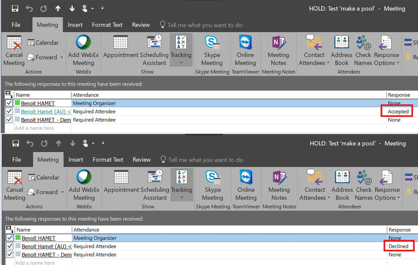
Task: Click Check Names in the lower window ribbon
Action: coord(363,185)
